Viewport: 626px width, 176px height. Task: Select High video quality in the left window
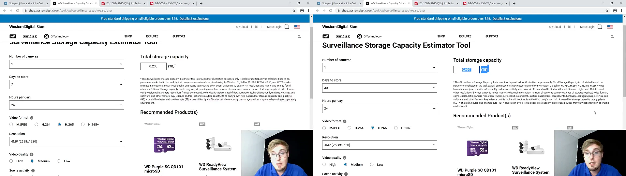click(11, 161)
